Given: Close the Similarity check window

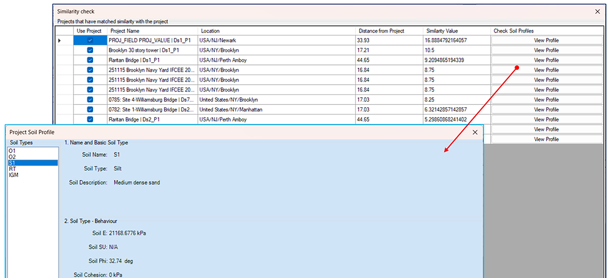Looking at the screenshot, I should click(598, 12).
